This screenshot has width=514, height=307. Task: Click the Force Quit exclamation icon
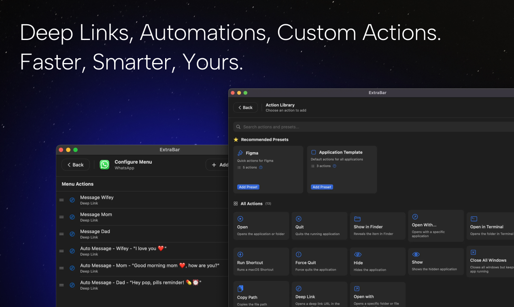(x=298, y=254)
